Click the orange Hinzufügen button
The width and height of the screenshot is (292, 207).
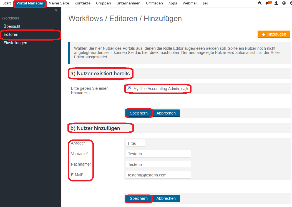(x=274, y=34)
